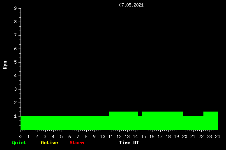The height and width of the screenshot is (150, 226).
Task: Click the Kp value 1 axis label
Action: point(16,116)
